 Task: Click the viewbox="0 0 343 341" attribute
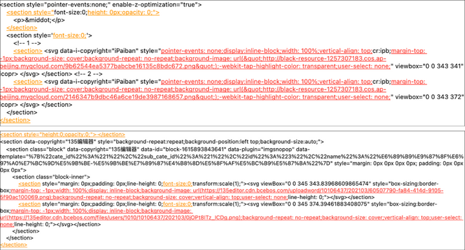[x=429, y=66]
